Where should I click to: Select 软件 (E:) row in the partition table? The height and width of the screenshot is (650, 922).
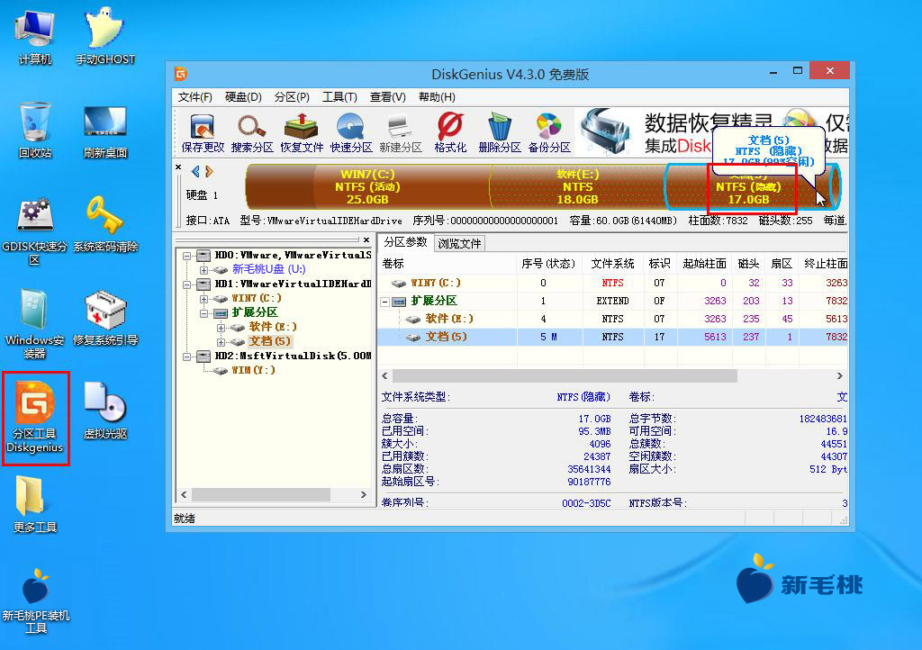(612, 319)
